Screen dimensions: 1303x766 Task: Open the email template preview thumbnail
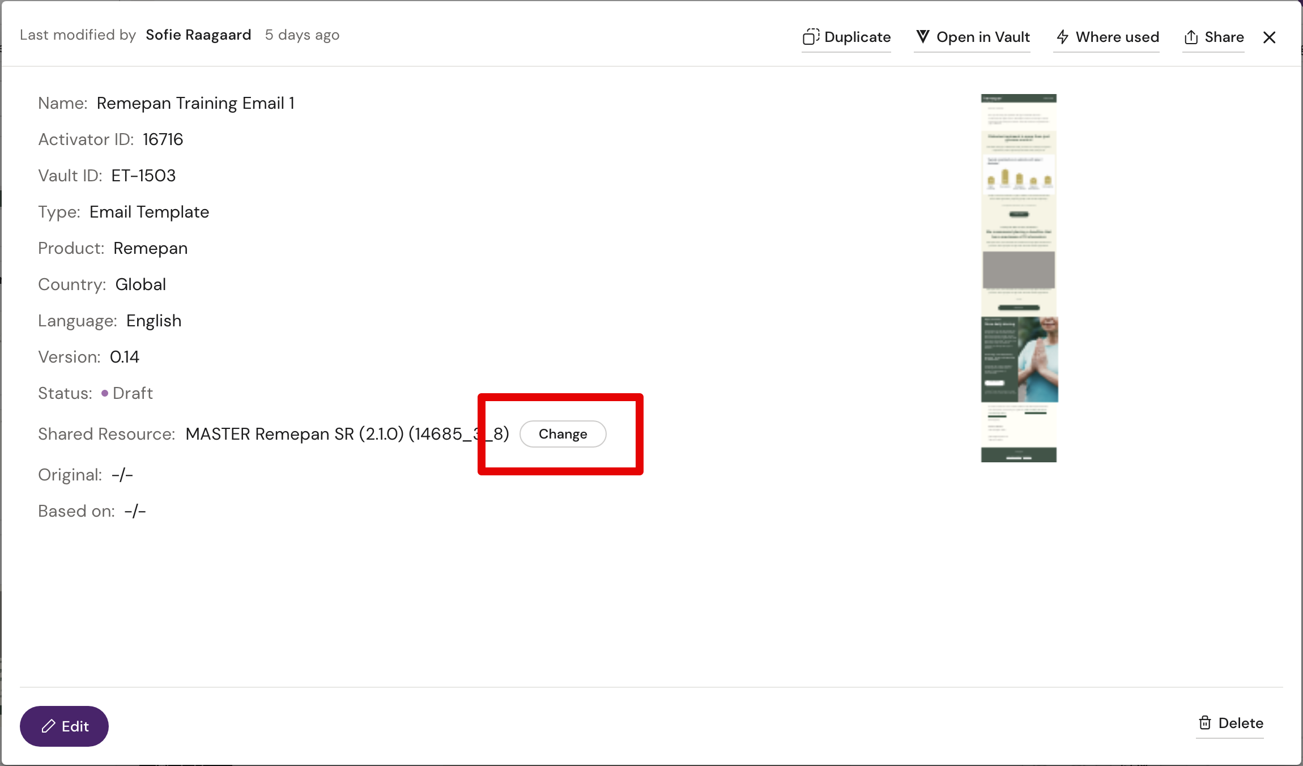click(1019, 278)
